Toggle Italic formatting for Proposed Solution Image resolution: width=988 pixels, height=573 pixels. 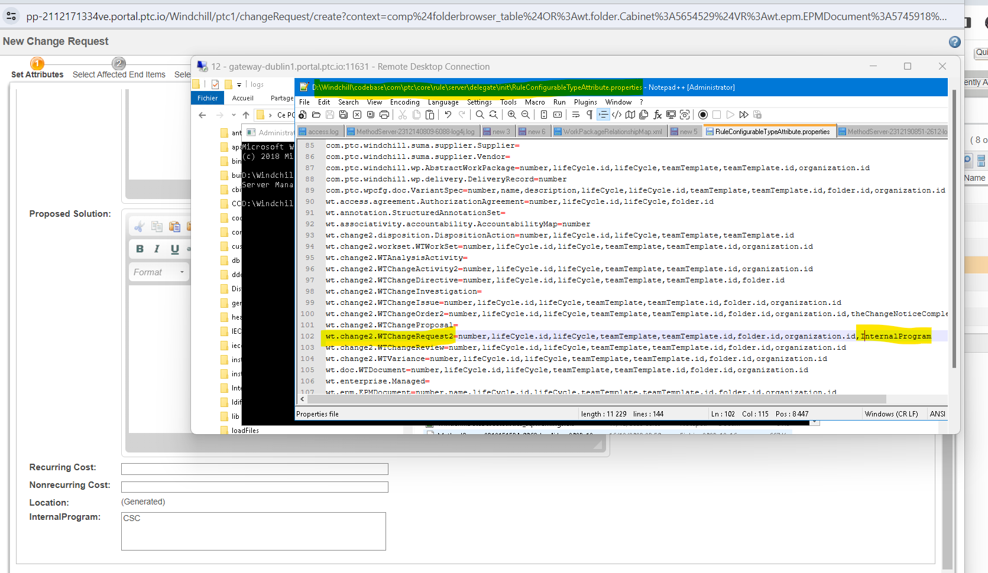(157, 249)
